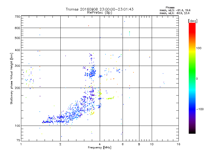Click x-axis tick label '10'
Image resolution: width=210 pixels, height=157 pixels.
click(152, 144)
